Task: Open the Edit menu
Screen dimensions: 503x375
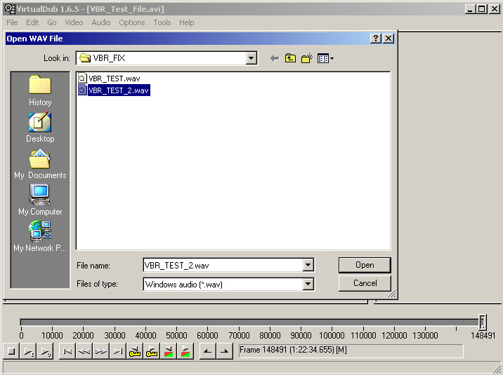Action: coord(32,22)
